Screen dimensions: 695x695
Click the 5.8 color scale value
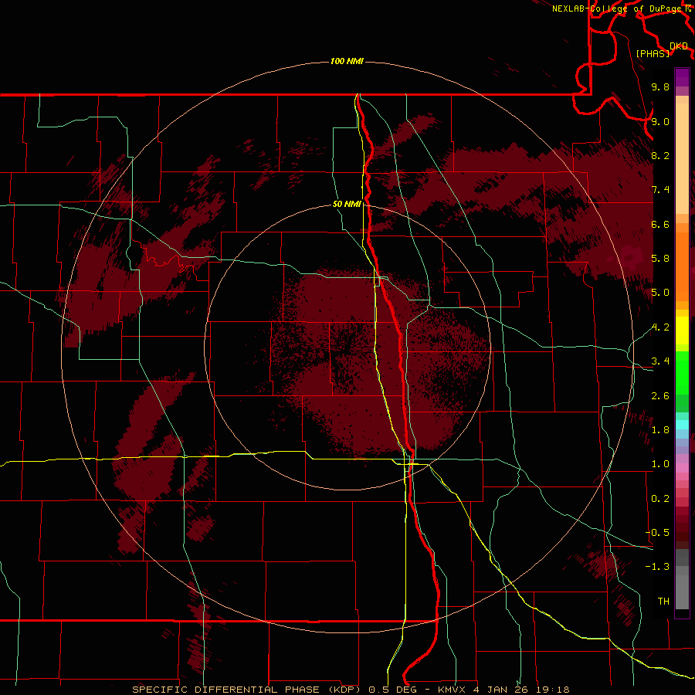pyautogui.click(x=660, y=259)
